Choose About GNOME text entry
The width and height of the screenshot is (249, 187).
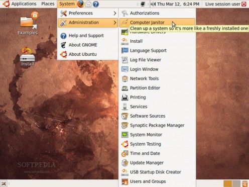tap(83, 45)
